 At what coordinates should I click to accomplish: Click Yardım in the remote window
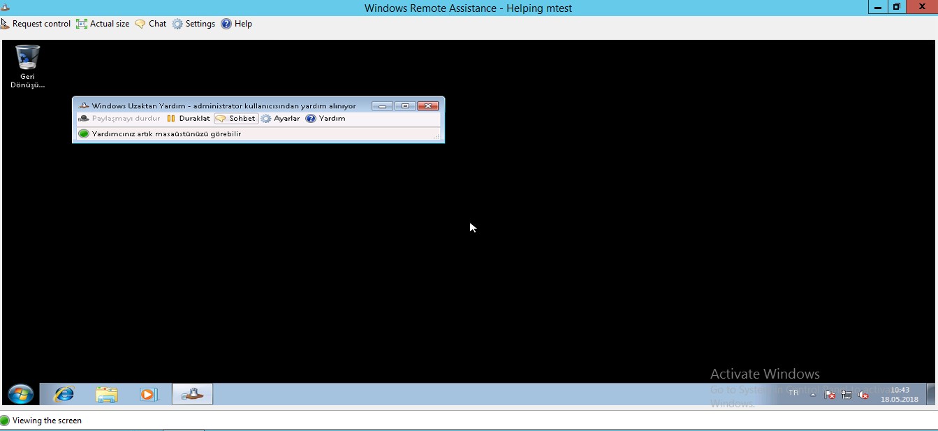point(325,119)
